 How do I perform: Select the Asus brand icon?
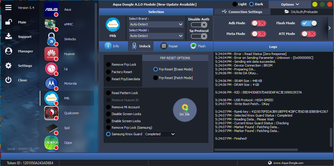(x=51, y=9)
